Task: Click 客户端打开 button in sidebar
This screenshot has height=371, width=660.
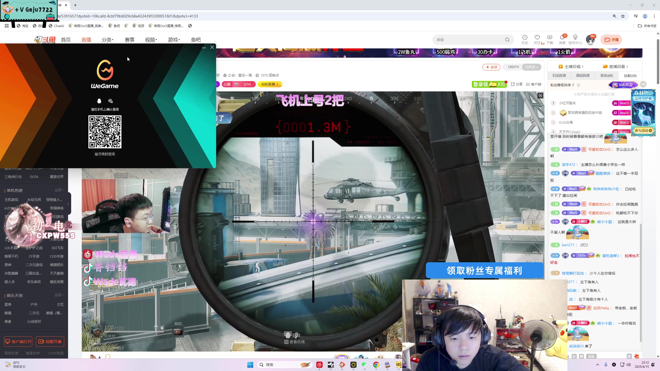Action: pos(18,342)
